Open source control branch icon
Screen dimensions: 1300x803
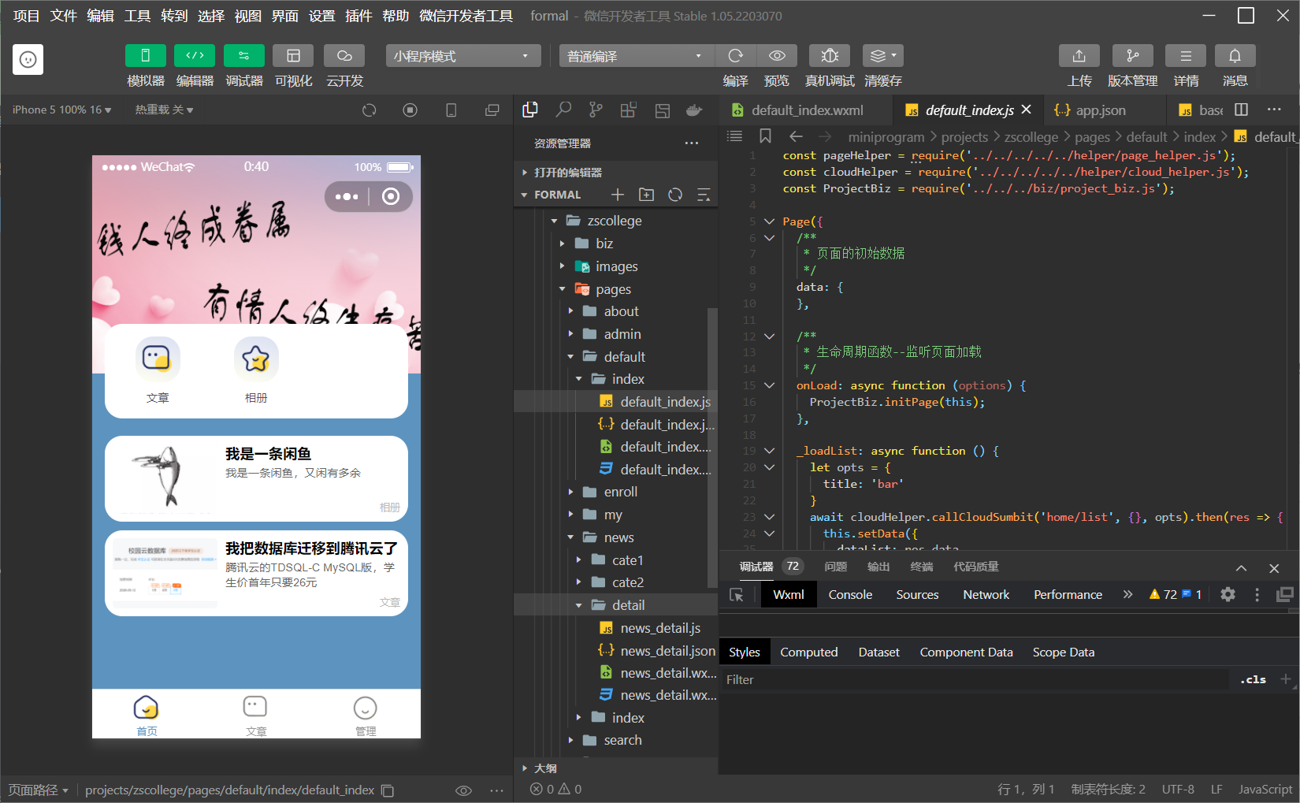[x=596, y=110]
